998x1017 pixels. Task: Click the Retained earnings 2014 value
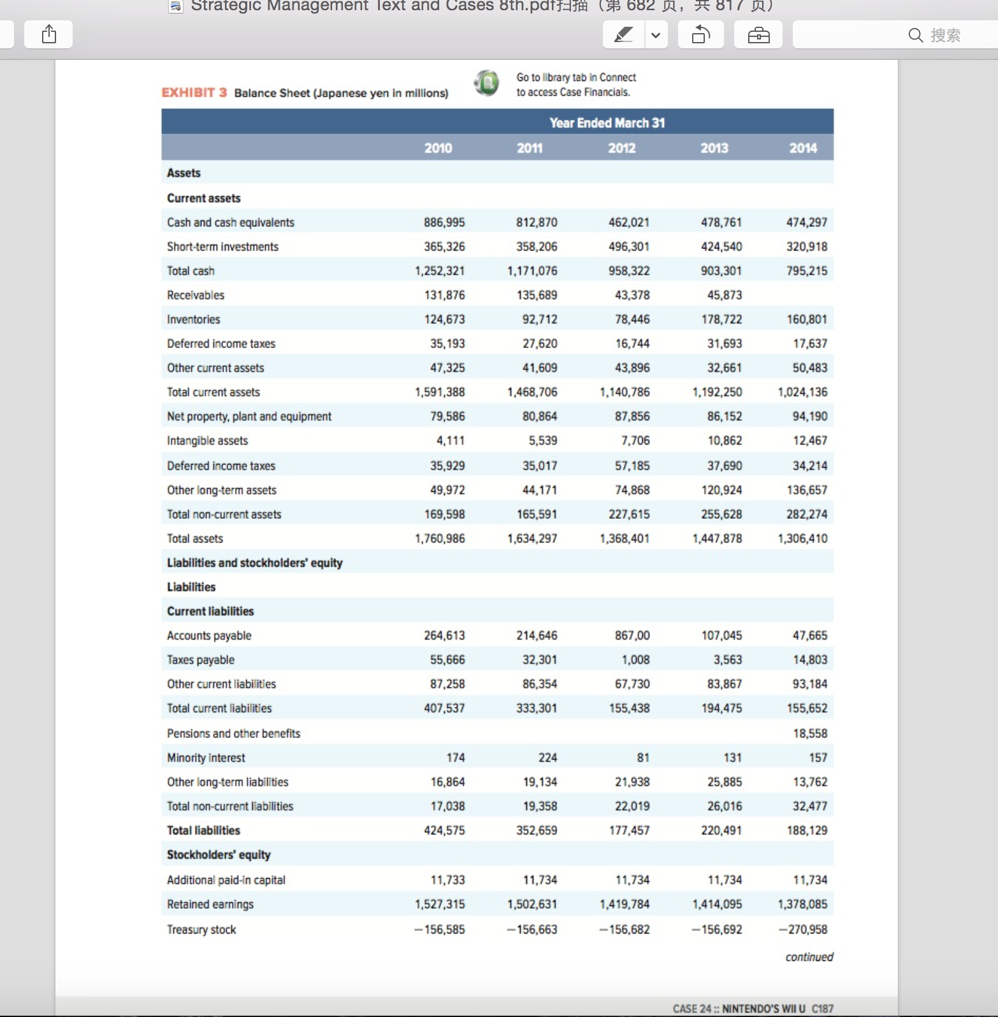pyautogui.click(x=802, y=904)
